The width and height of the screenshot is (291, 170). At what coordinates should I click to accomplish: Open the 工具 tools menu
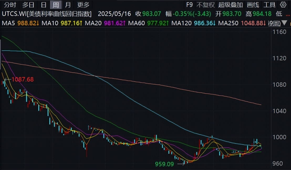pos(269,5)
